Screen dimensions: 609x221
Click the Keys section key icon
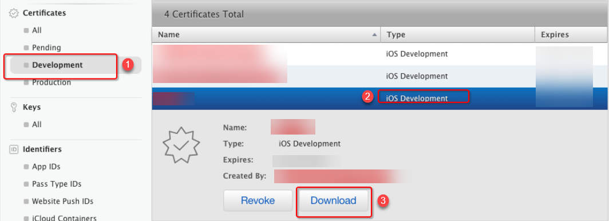[14, 107]
